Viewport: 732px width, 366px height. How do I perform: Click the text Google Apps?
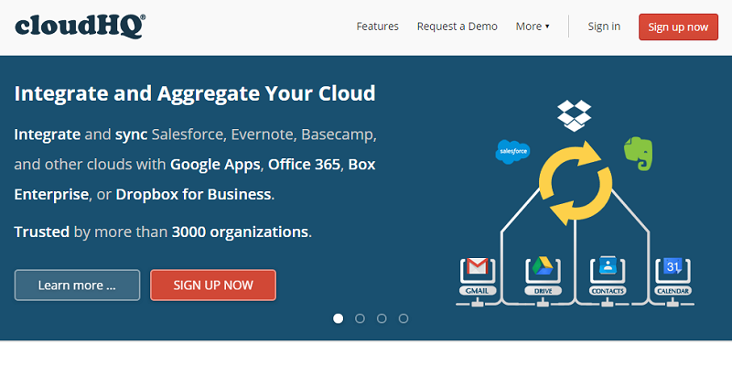(215, 165)
